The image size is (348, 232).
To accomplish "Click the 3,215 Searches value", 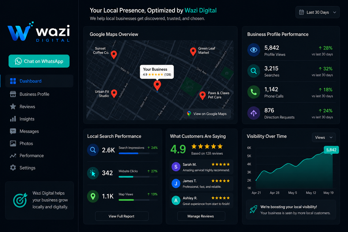I will pyautogui.click(x=271, y=69).
